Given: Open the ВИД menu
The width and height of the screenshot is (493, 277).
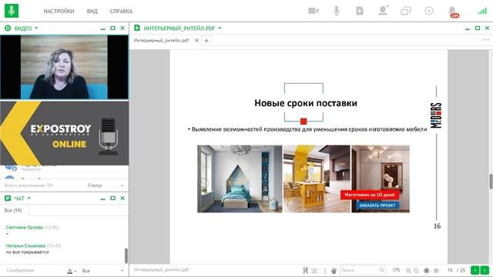Looking at the screenshot, I should [92, 12].
